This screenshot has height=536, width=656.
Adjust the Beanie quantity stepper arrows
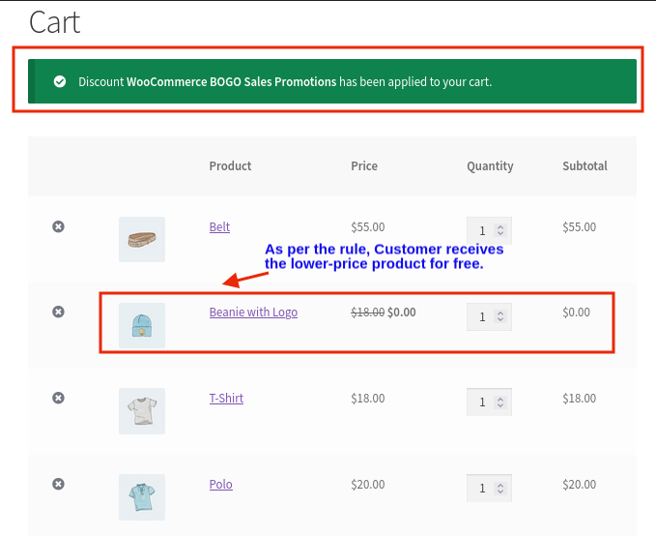(500, 316)
